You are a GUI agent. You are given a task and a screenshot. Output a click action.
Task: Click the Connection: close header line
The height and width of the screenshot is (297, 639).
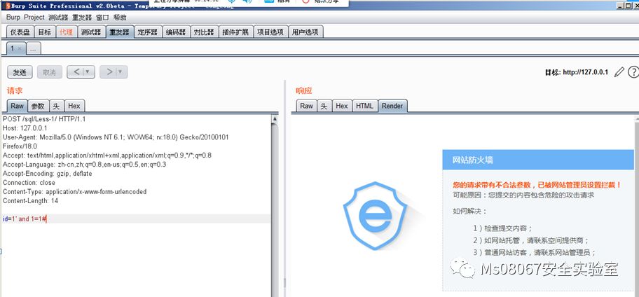[x=29, y=183]
